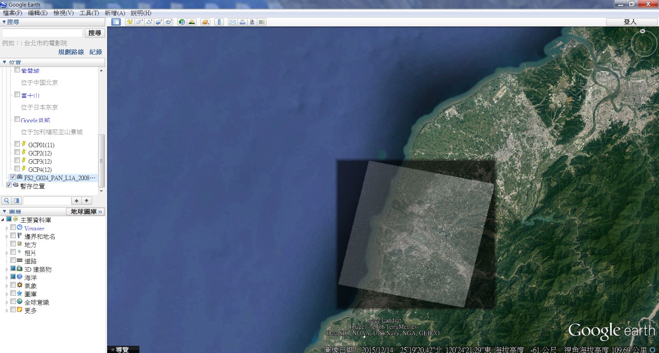Expand the 海洋 layer node
Viewport: 659px width, 353px height.
(x=7, y=278)
